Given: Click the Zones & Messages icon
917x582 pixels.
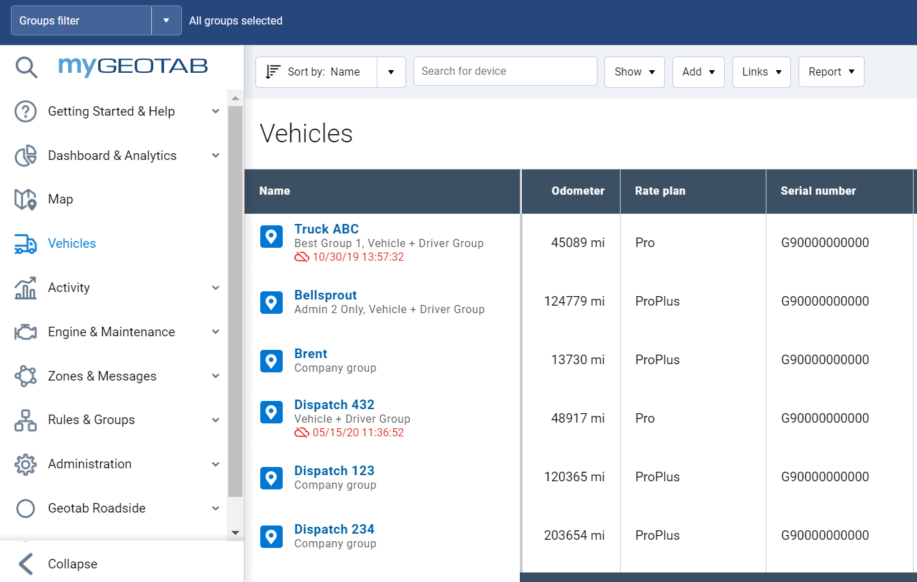Looking at the screenshot, I should coord(25,376).
